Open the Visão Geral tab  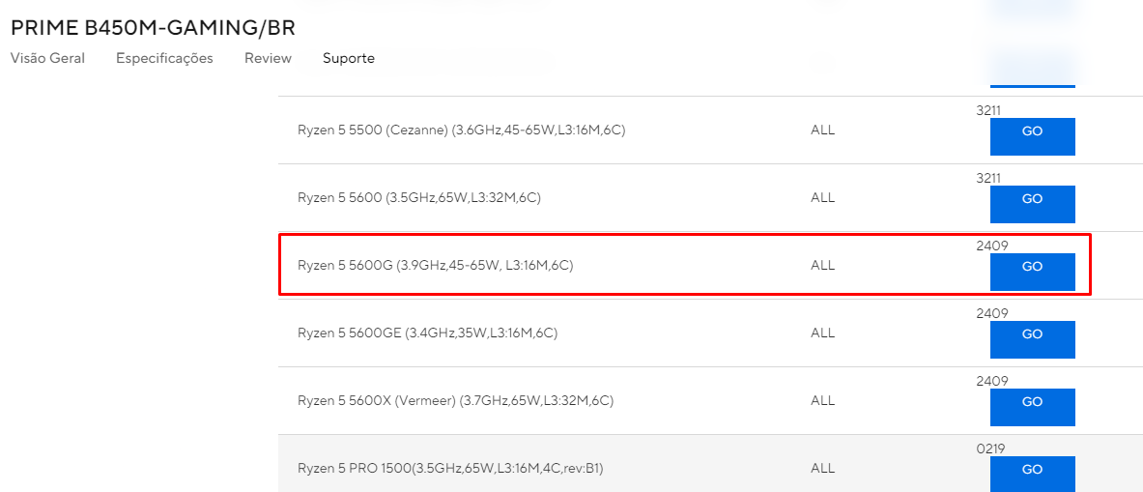coord(47,58)
